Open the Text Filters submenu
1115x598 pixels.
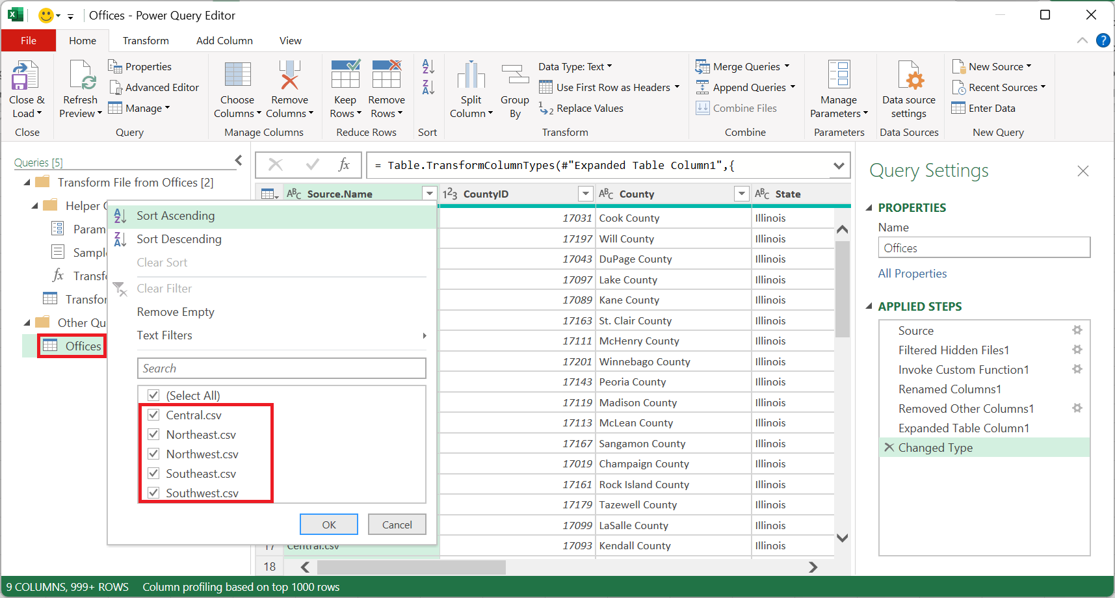point(272,335)
